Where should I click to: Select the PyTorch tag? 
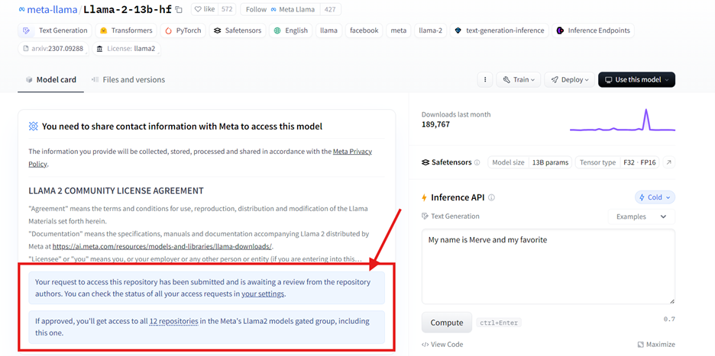click(x=183, y=30)
